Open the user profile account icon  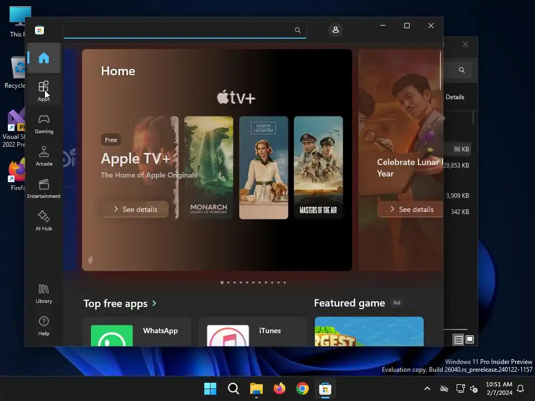pyautogui.click(x=335, y=30)
